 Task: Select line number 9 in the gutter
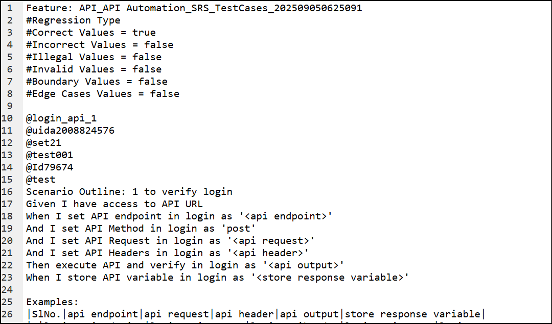pos(10,106)
